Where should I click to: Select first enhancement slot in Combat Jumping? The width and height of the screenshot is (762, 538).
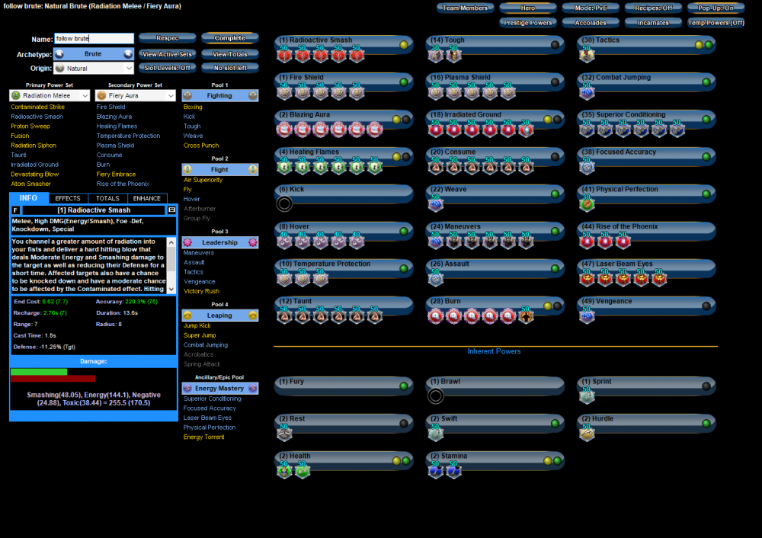pyautogui.click(x=587, y=92)
